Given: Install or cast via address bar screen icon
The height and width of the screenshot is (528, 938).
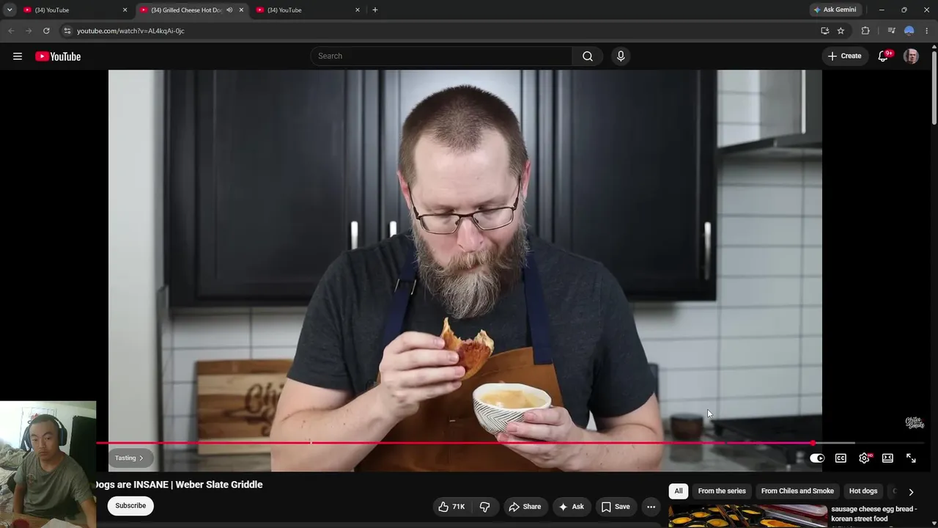Looking at the screenshot, I should pos(824,31).
